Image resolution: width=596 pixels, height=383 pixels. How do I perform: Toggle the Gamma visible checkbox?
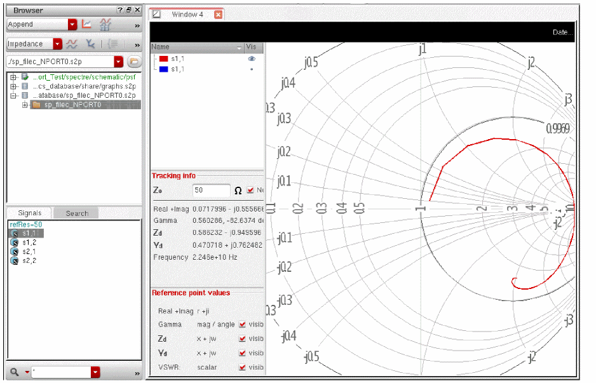[242, 325]
